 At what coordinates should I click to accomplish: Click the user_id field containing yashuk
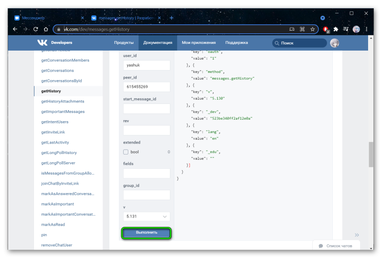coord(147,65)
